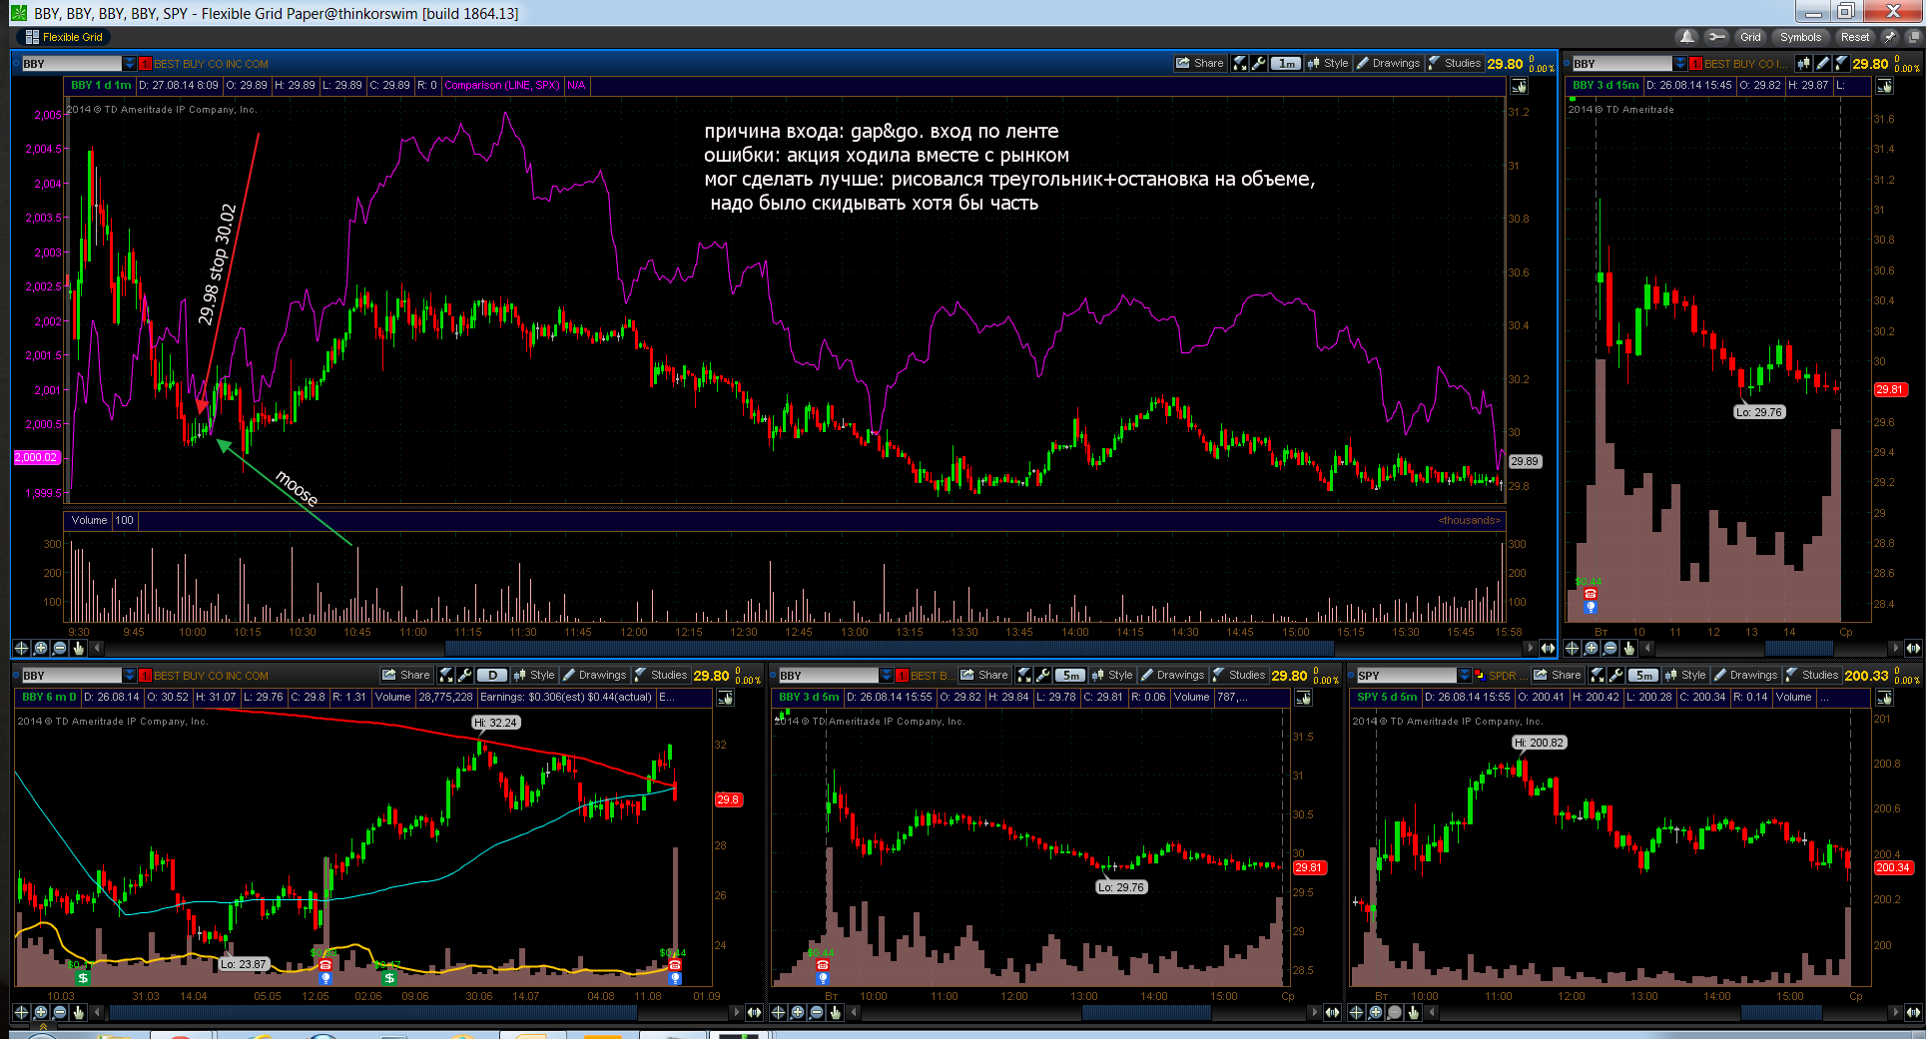Open the D timeframe selector in daily chart

coord(492,675)
